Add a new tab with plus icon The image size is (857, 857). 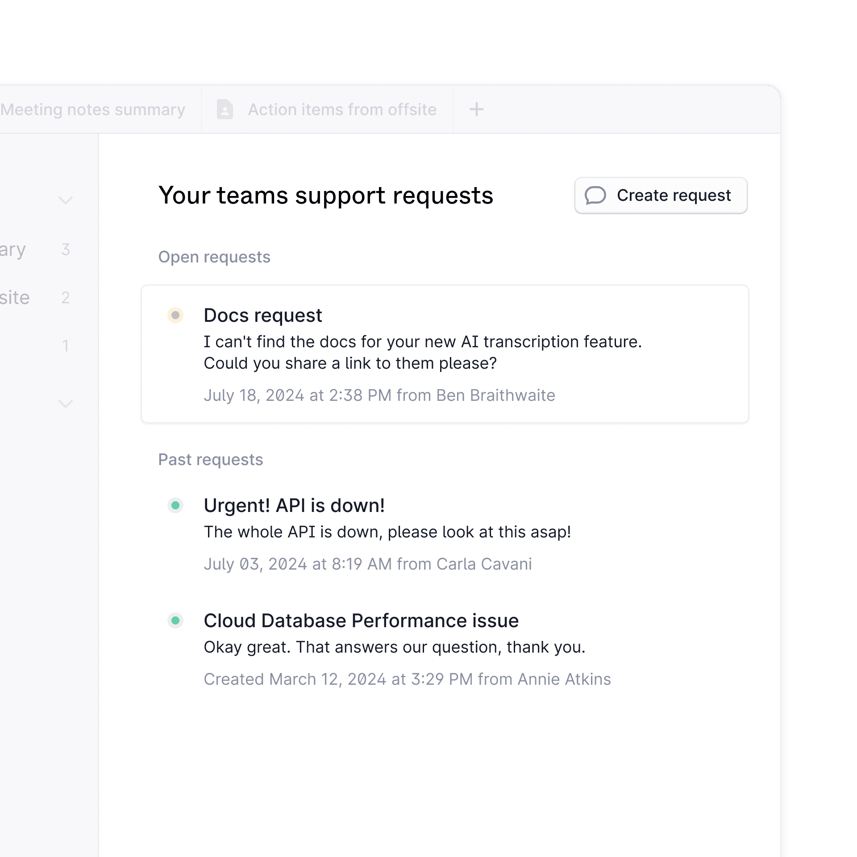(x=476, y=109)
